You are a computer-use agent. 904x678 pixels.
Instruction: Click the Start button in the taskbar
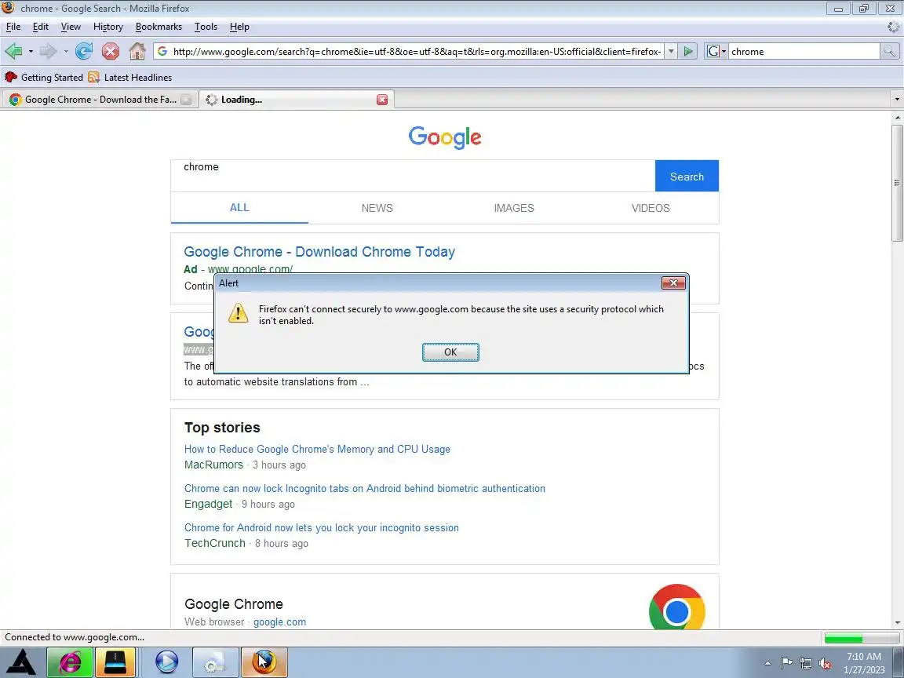point(20,662)
